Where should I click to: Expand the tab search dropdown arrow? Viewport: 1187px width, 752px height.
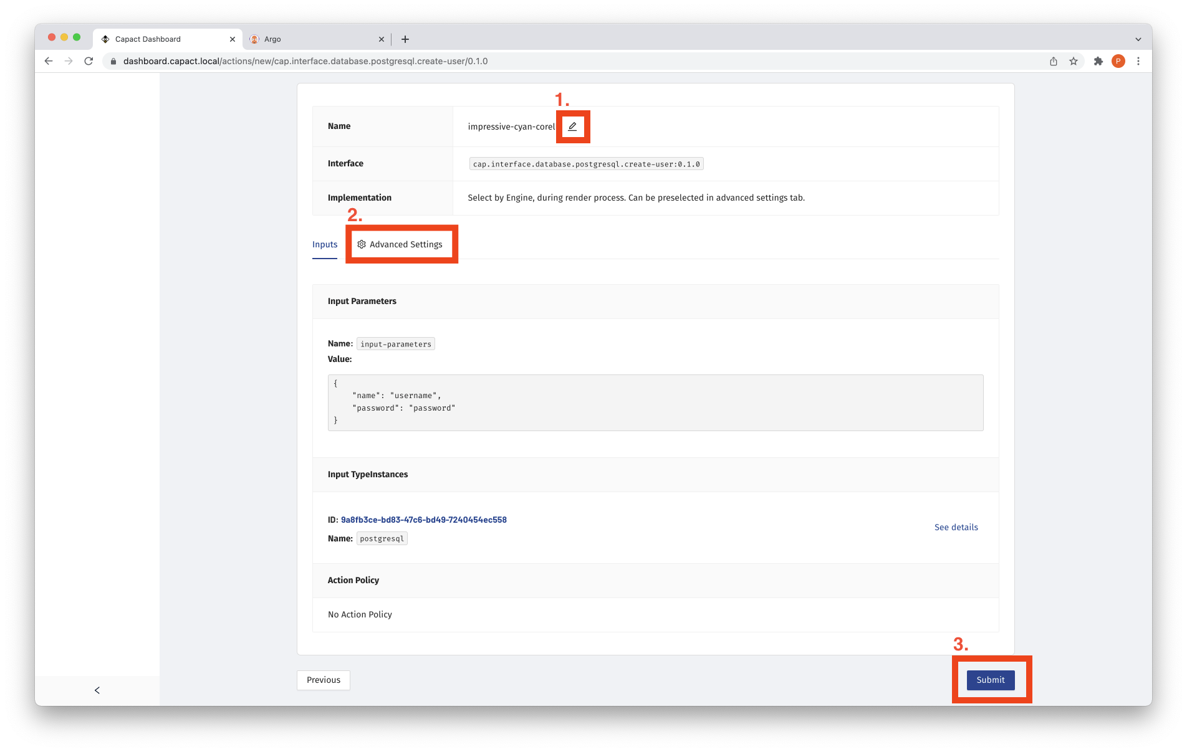pyautogui.click(x=1138, y=39)
